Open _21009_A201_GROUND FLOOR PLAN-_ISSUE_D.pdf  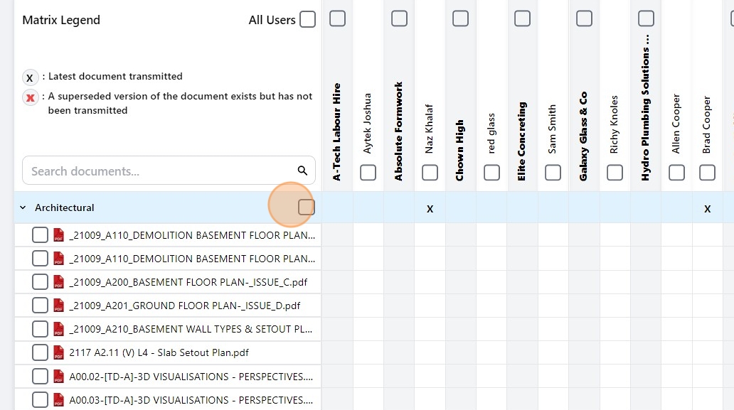[184, 306]
